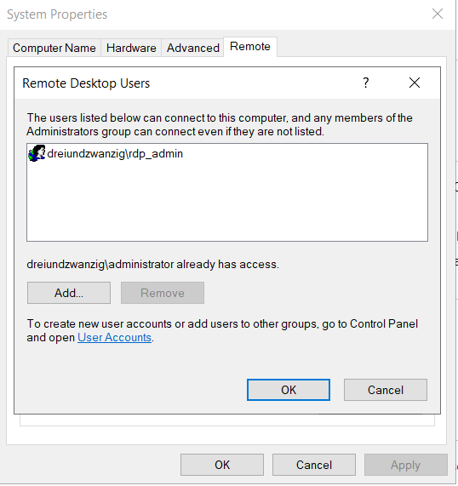Viewport: 458px width, 486px height.
Task: Open the User Accounts link
Action: point(114,337)
